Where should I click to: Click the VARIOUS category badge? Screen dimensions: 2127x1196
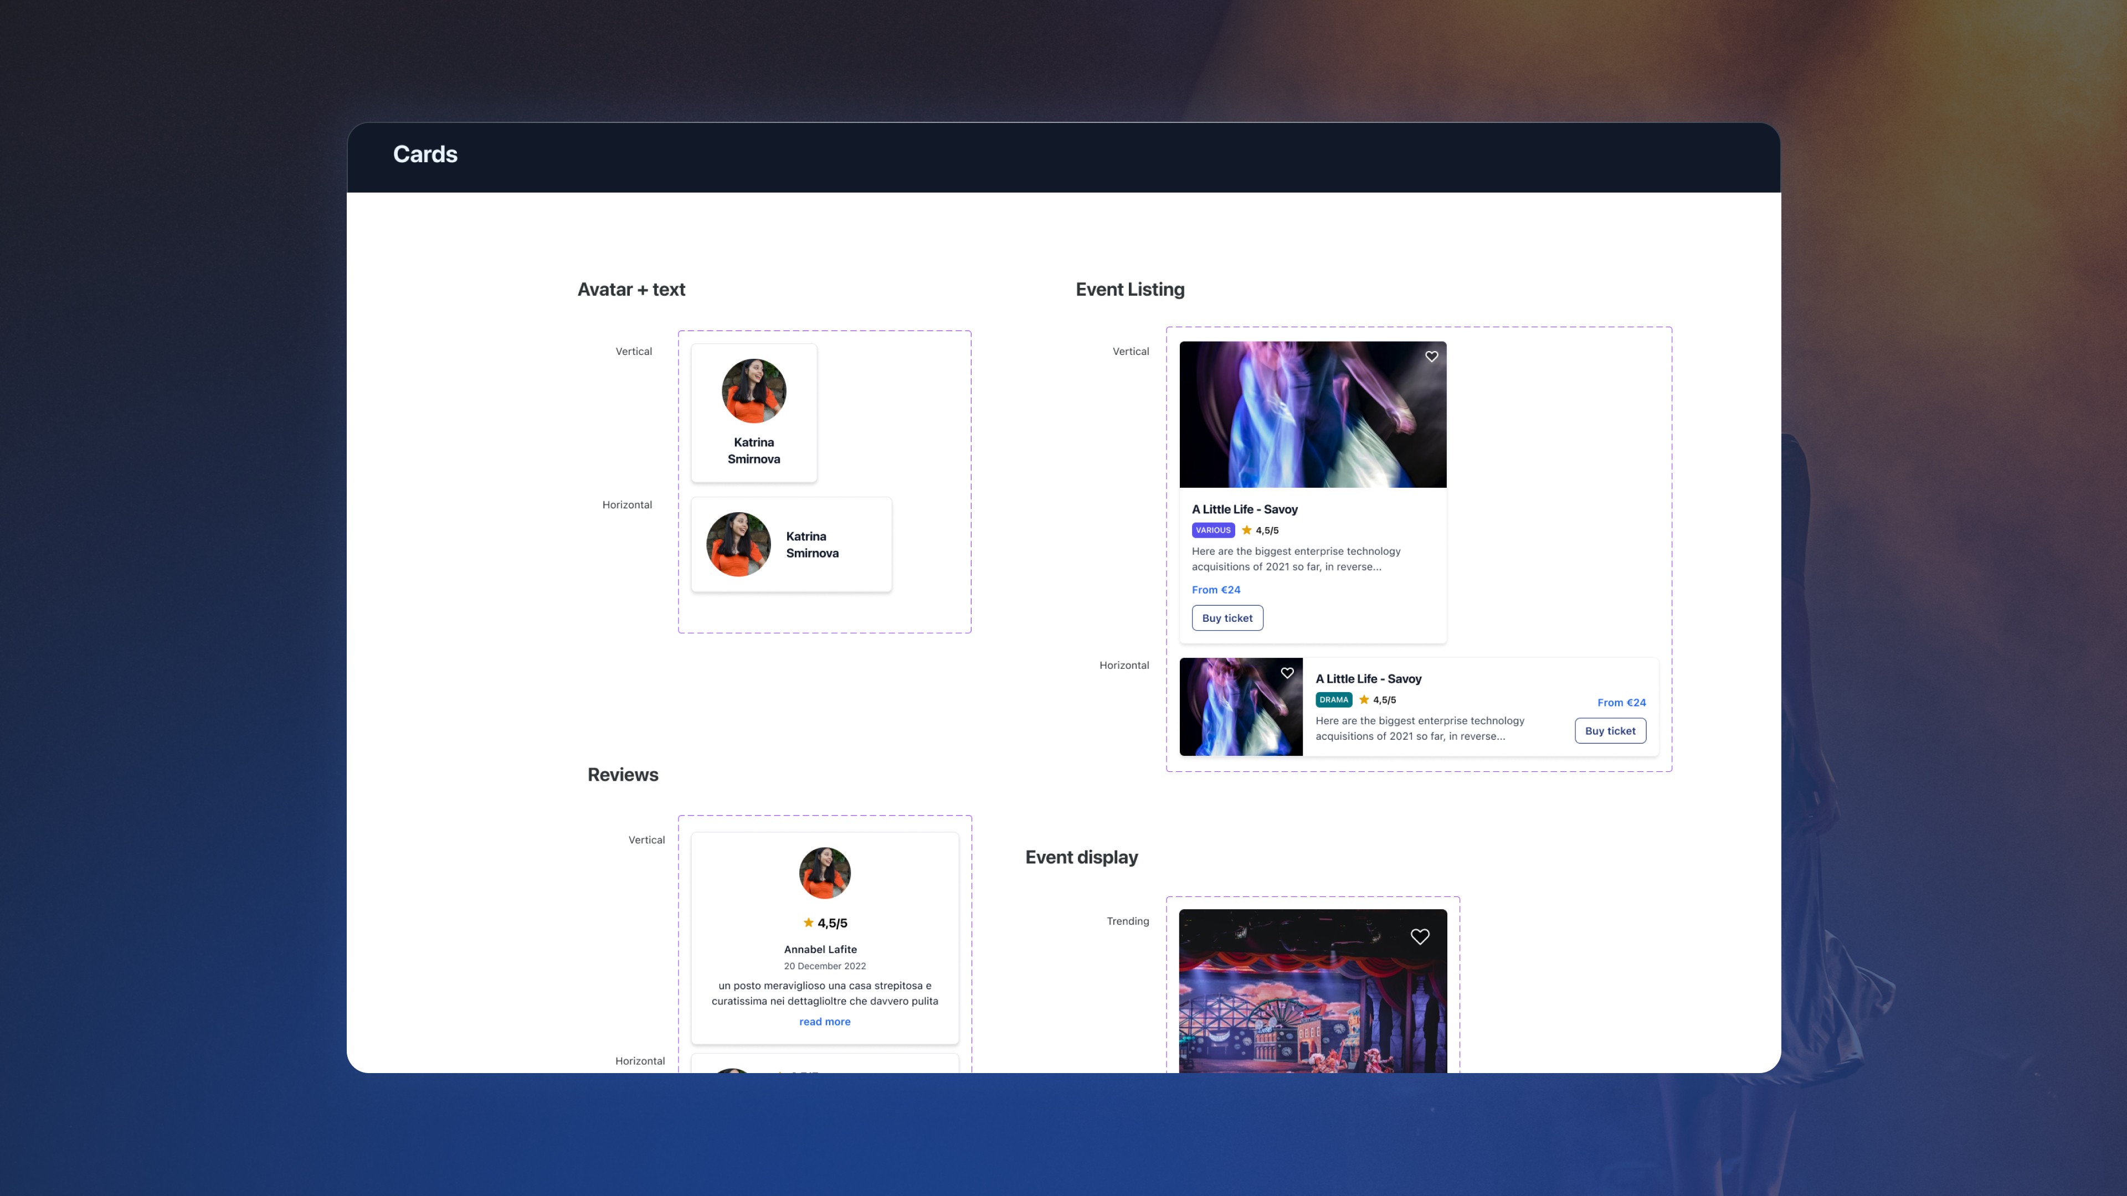1213,530
